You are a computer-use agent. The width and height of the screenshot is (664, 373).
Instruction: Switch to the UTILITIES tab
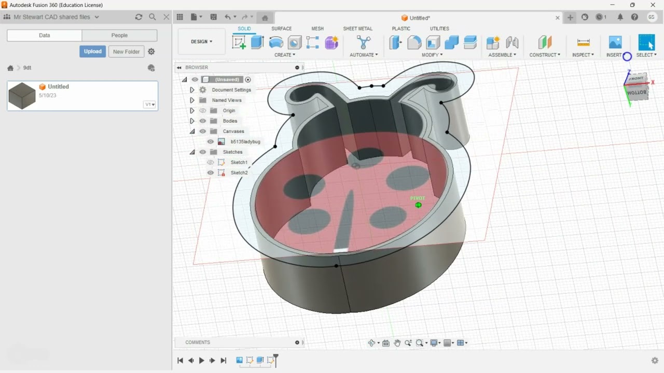coord(439,28)
